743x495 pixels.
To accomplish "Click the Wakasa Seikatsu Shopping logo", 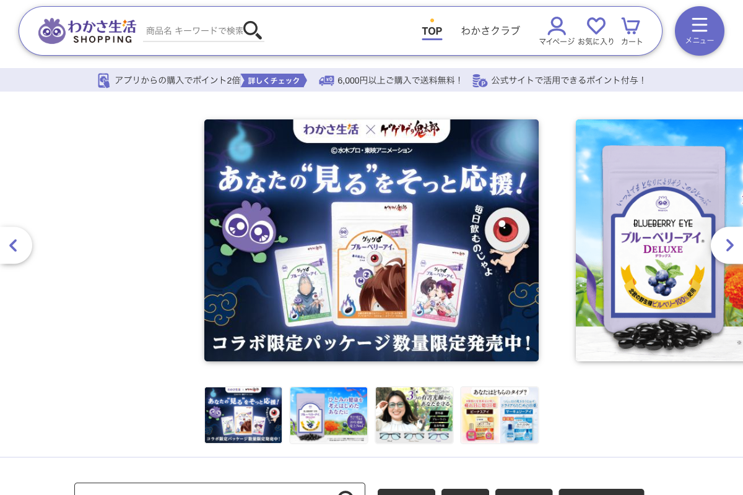I will [87, 30].
